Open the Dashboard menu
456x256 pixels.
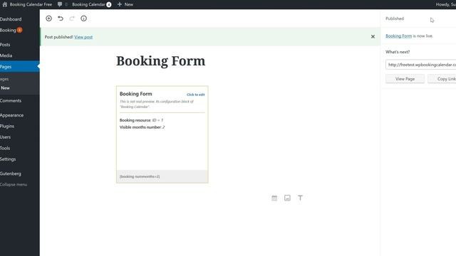point(11,19)
